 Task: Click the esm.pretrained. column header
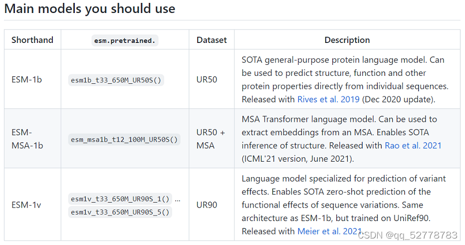[x=125, y=40]
